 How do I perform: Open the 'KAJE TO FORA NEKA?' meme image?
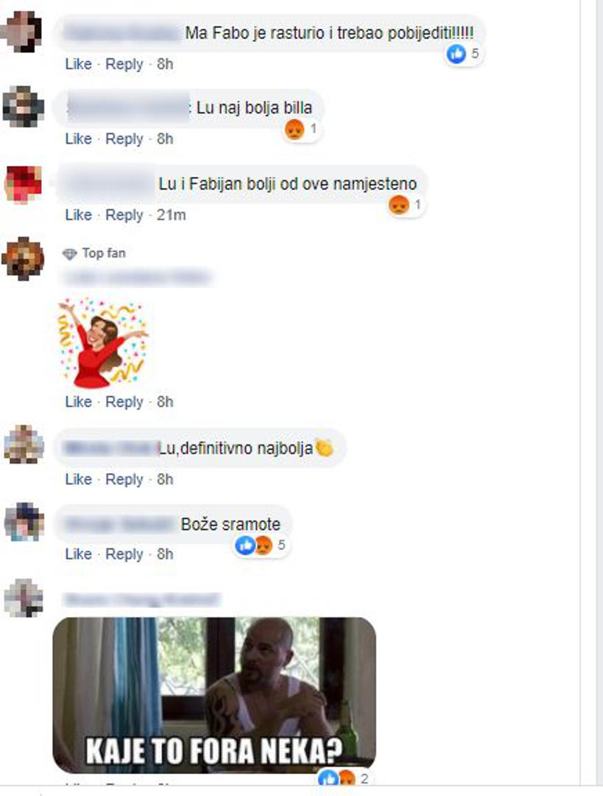click(x=214, y=695)
